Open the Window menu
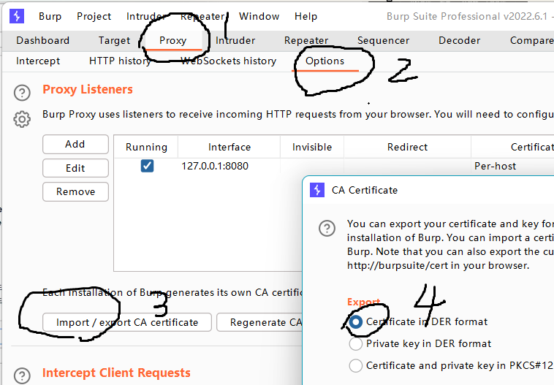 coord(259,16)
